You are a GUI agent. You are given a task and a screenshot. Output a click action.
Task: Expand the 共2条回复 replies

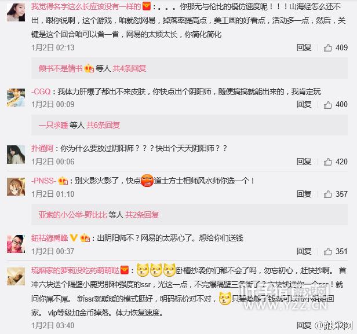point(142,214)
